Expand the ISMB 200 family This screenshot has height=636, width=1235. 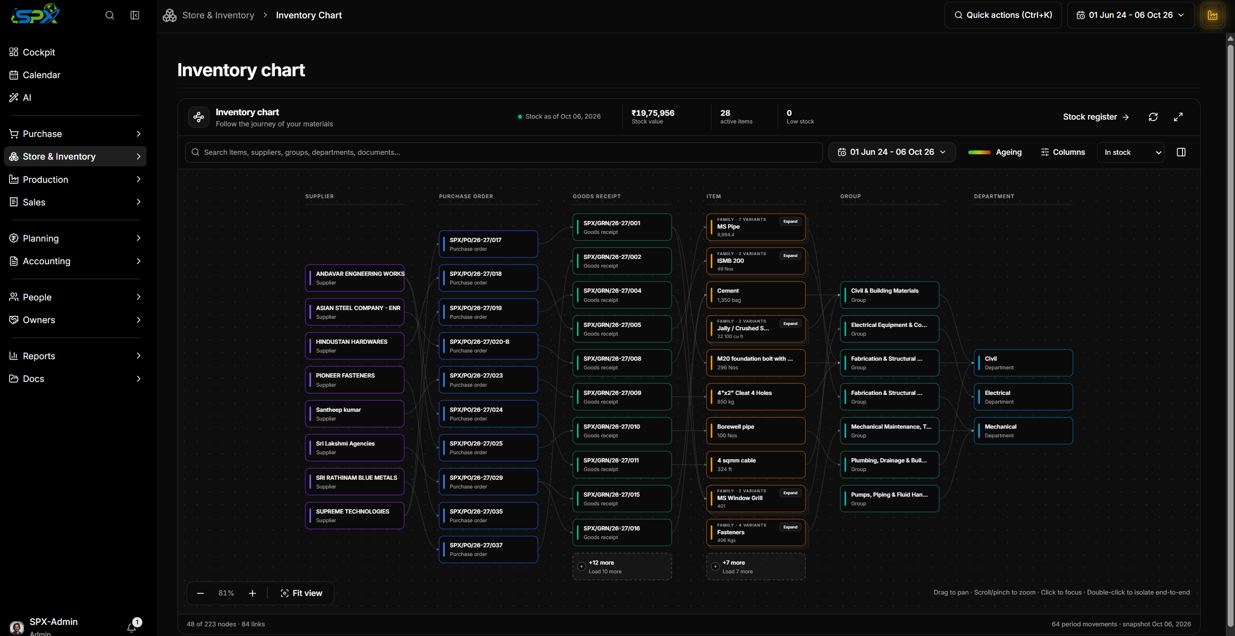[x=790, y=256]
